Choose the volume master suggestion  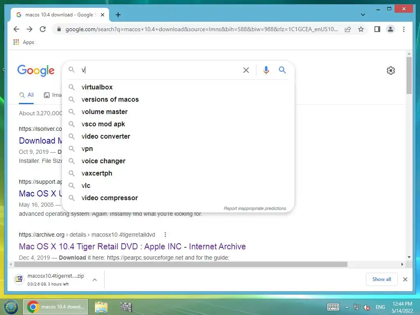point(178,112)
